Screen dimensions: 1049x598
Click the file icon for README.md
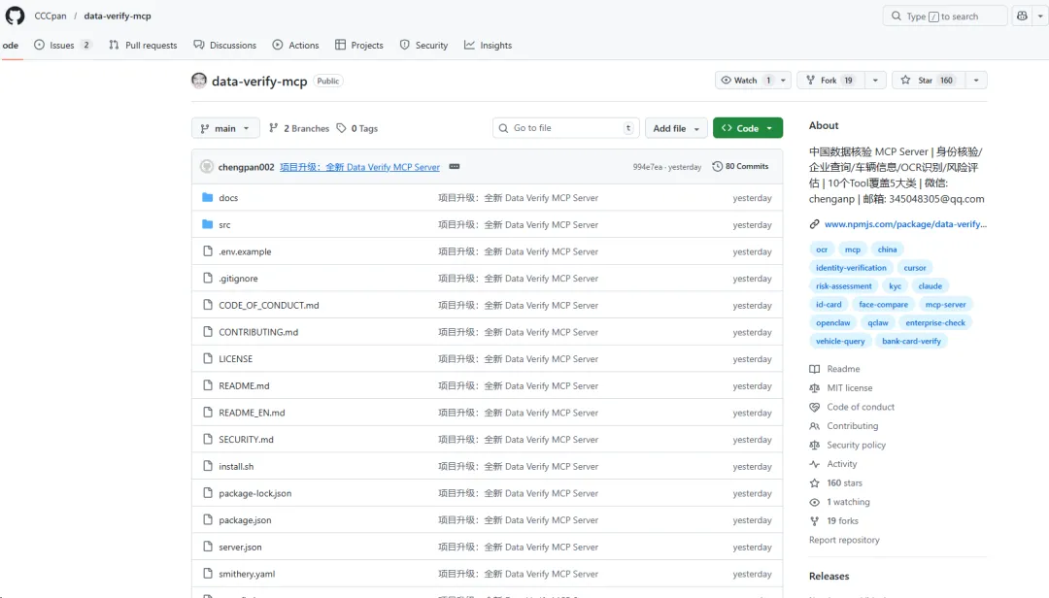pyautogui.click(x=208, y=385)
